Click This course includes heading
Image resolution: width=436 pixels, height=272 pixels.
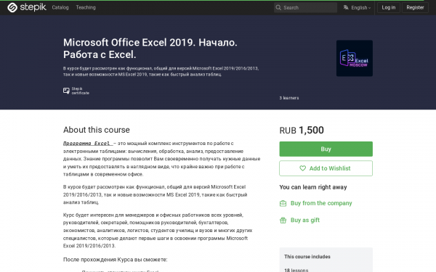pyautogui.click(x=307, y=257)
